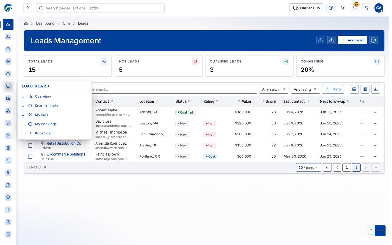Screen dimensions: 392x245
Task: Sort the table by the Score column
Action: click(269, 101)
